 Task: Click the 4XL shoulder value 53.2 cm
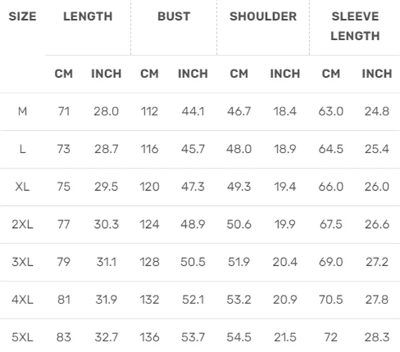tap(239, 300)
